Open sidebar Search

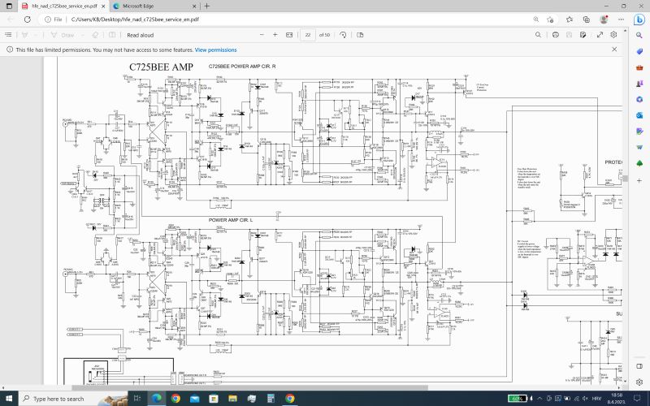pos(639,36)
